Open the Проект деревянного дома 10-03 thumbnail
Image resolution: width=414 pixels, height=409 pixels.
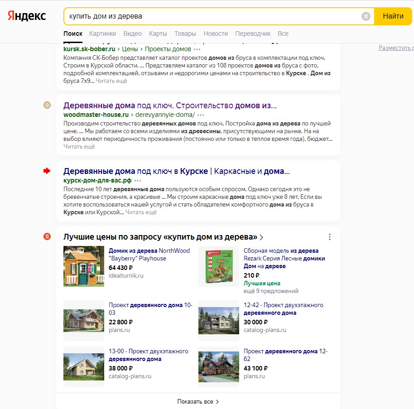click(x=84, y=321)
